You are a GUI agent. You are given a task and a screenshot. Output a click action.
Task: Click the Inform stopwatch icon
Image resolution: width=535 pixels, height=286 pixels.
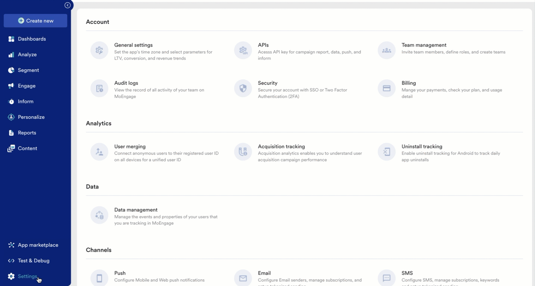[x=11, y=102]
